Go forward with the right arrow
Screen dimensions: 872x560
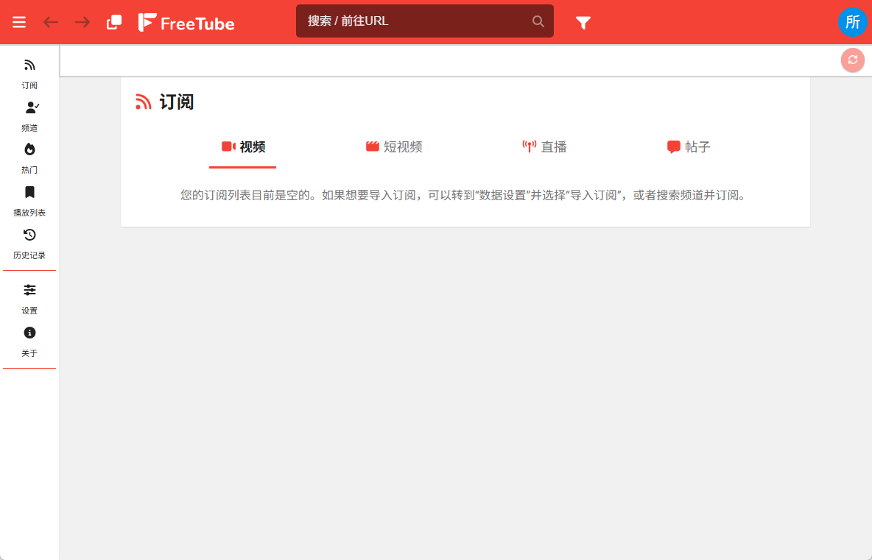coord(82,22)
